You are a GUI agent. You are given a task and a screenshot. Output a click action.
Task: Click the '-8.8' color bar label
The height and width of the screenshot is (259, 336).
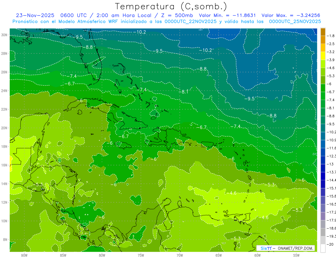coord(331,116)
